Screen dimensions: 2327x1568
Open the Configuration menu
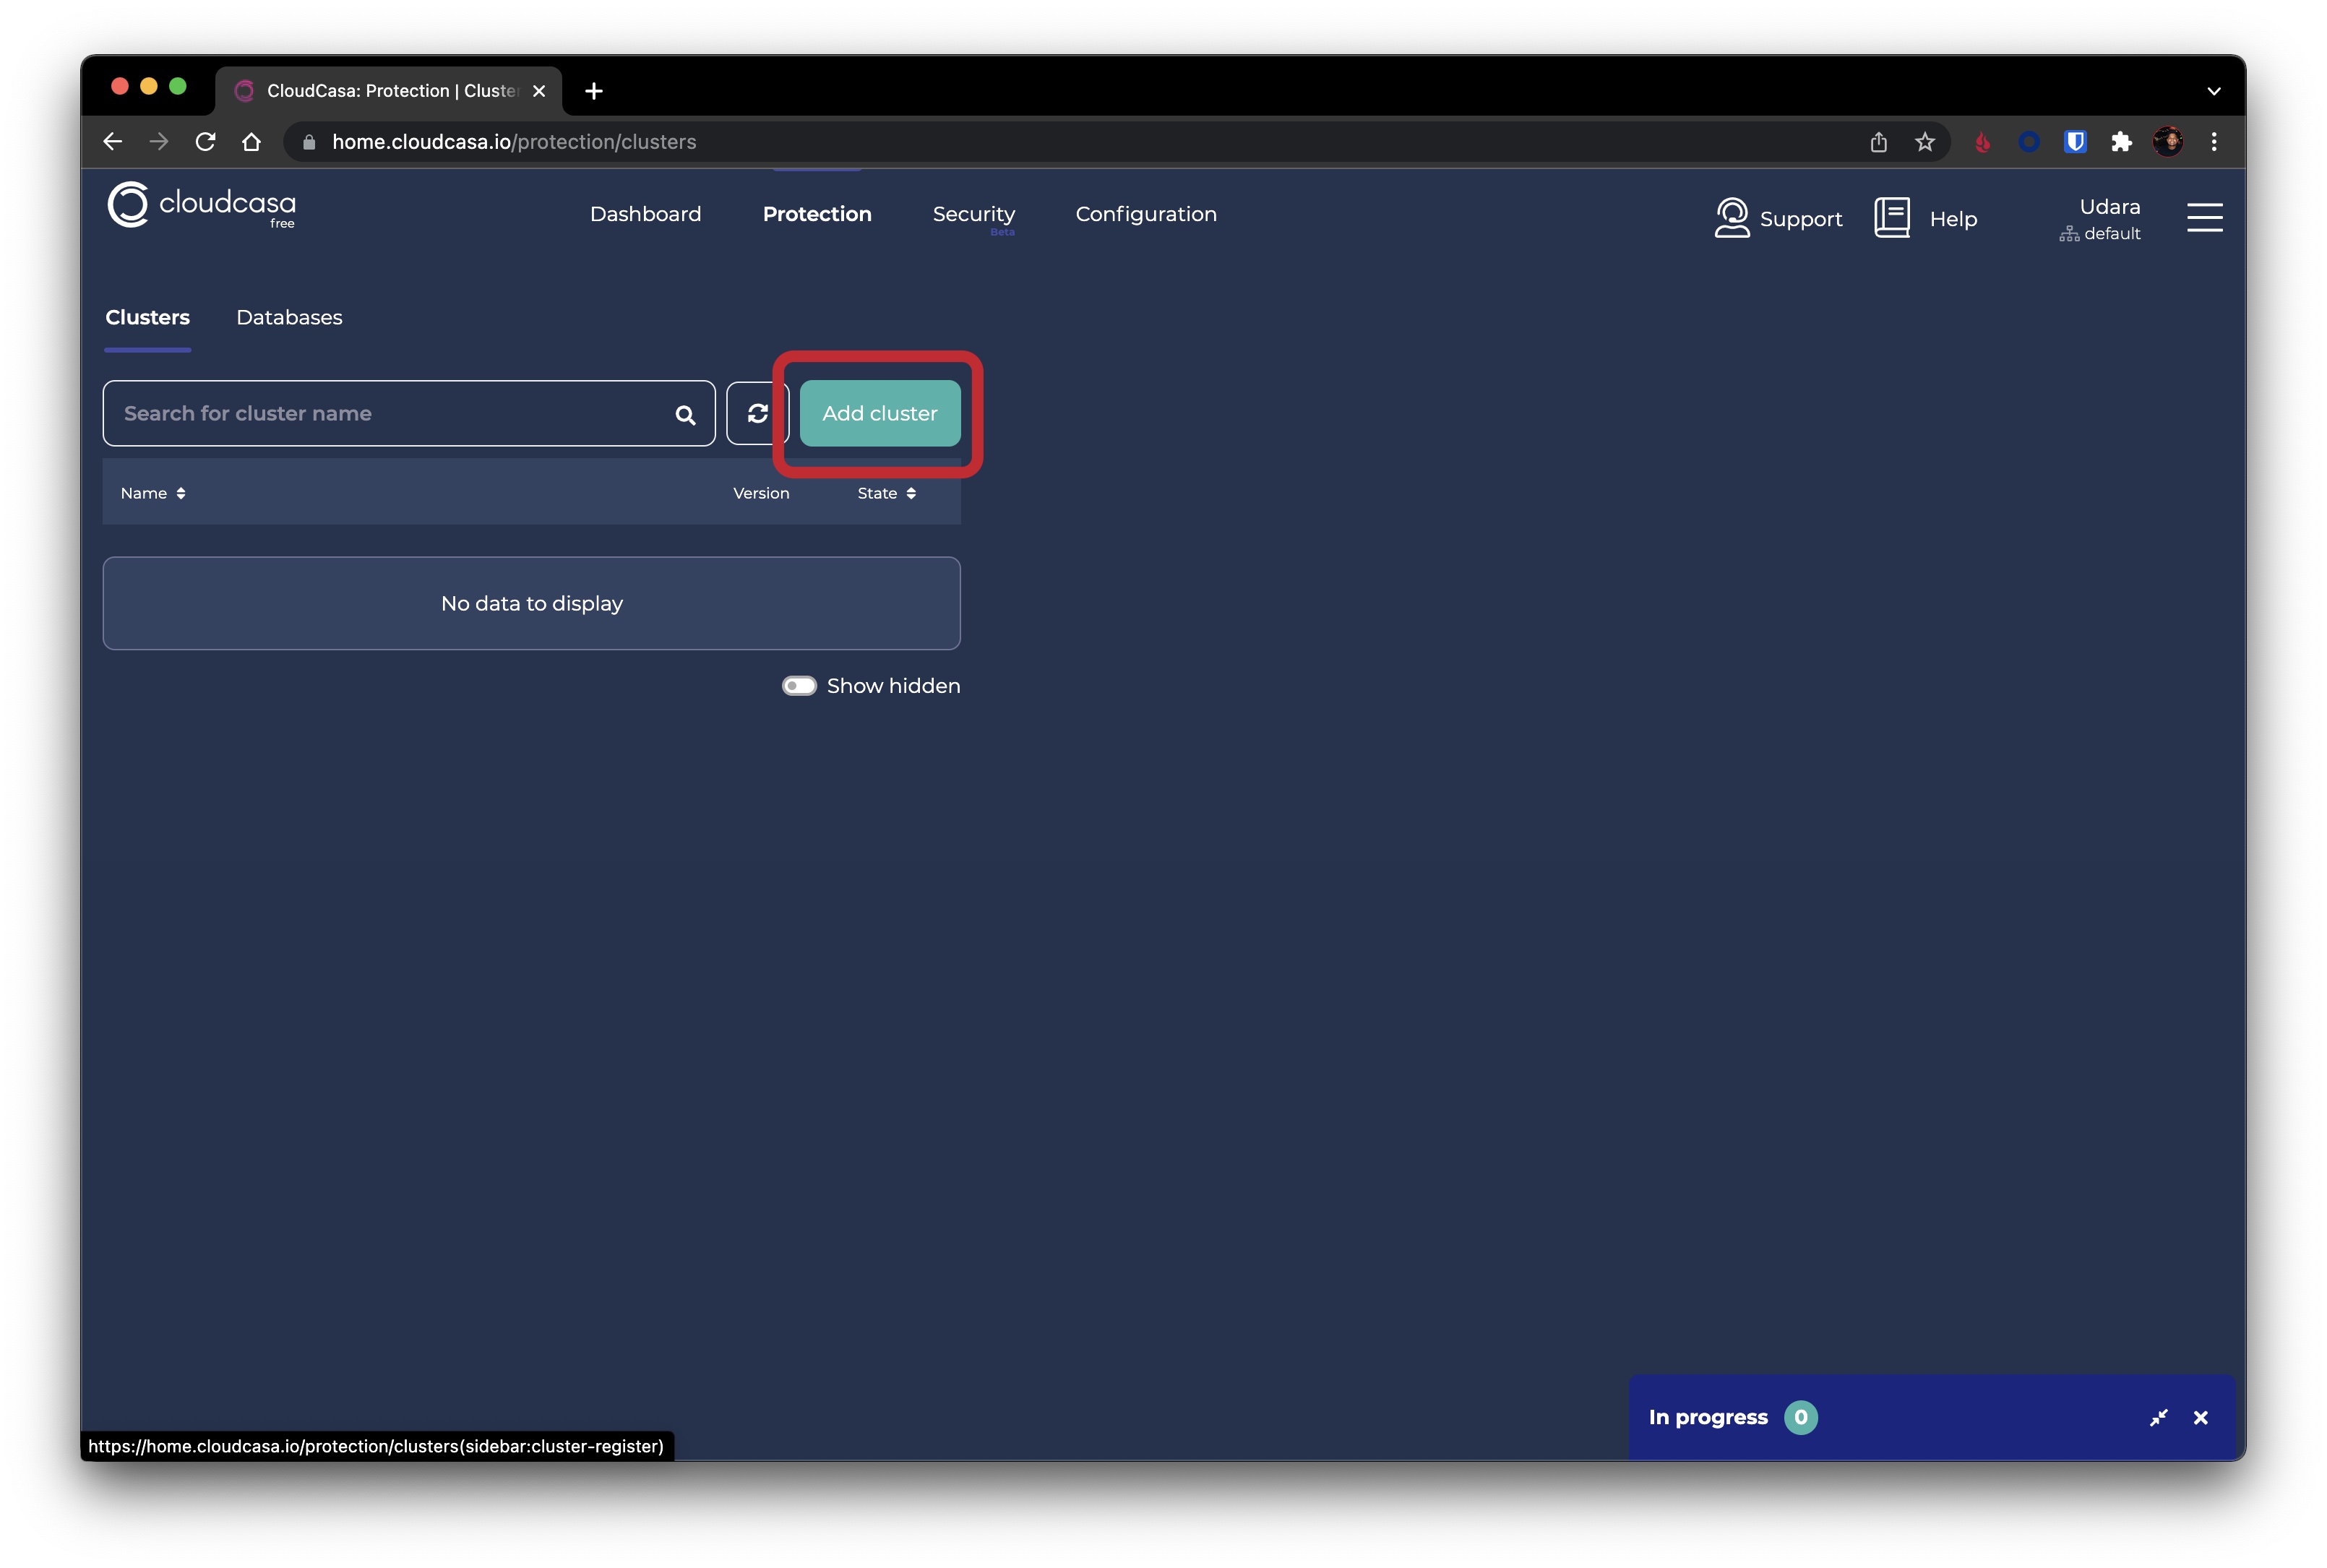point(1146,214)
